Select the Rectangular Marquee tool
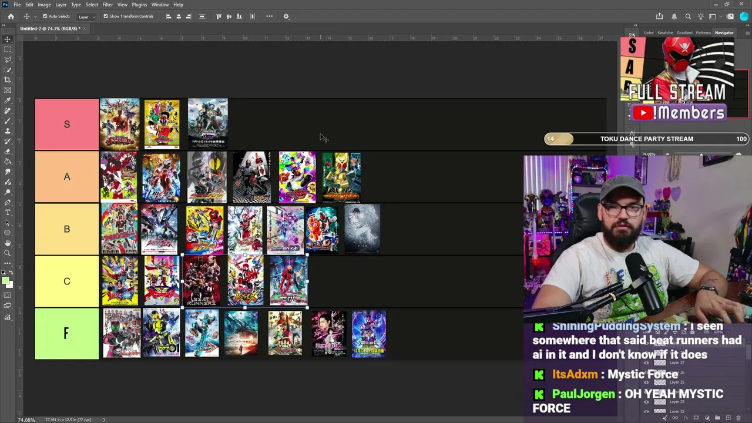This screenshot has width=752, height=423. point(8,49)
